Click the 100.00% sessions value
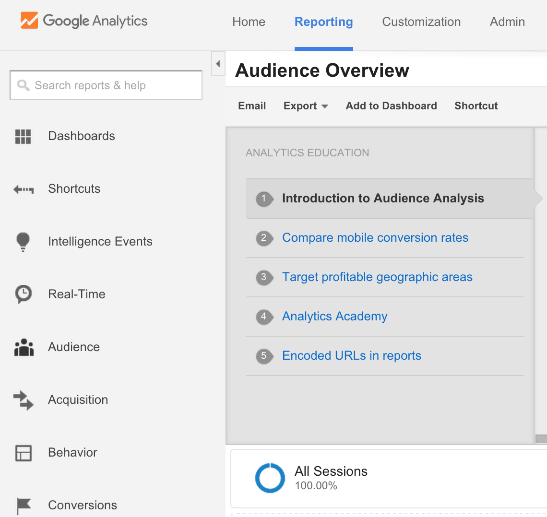The height and width of the screenshot is (517, 547). [316, 486]
